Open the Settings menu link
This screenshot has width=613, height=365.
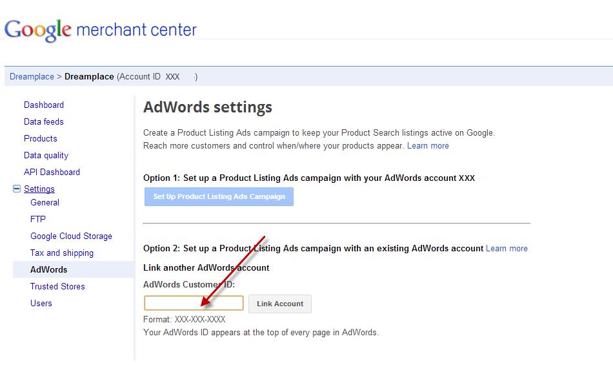(x=39, y=189)
